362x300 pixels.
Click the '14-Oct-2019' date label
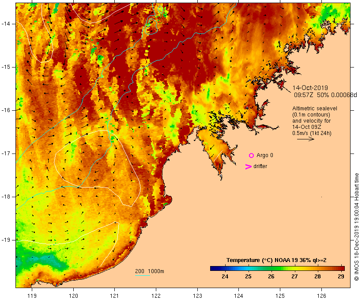click(310, 88)
